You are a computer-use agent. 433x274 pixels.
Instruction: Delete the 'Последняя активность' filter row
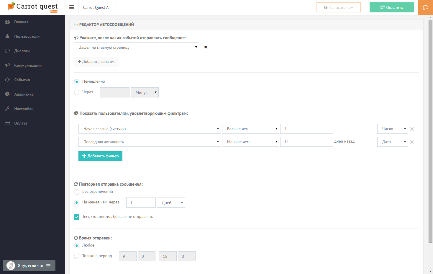pyautogui.click(x=412, y=142)
